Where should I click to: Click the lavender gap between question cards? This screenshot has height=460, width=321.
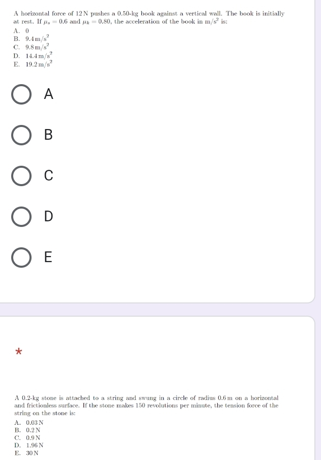[158, 310]
